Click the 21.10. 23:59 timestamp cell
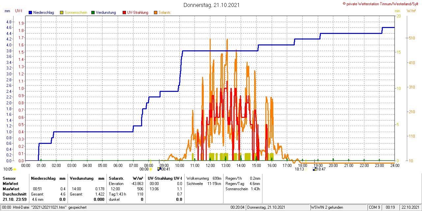The height and width of the screenshot is (211, 422). (x=15, y=199)
